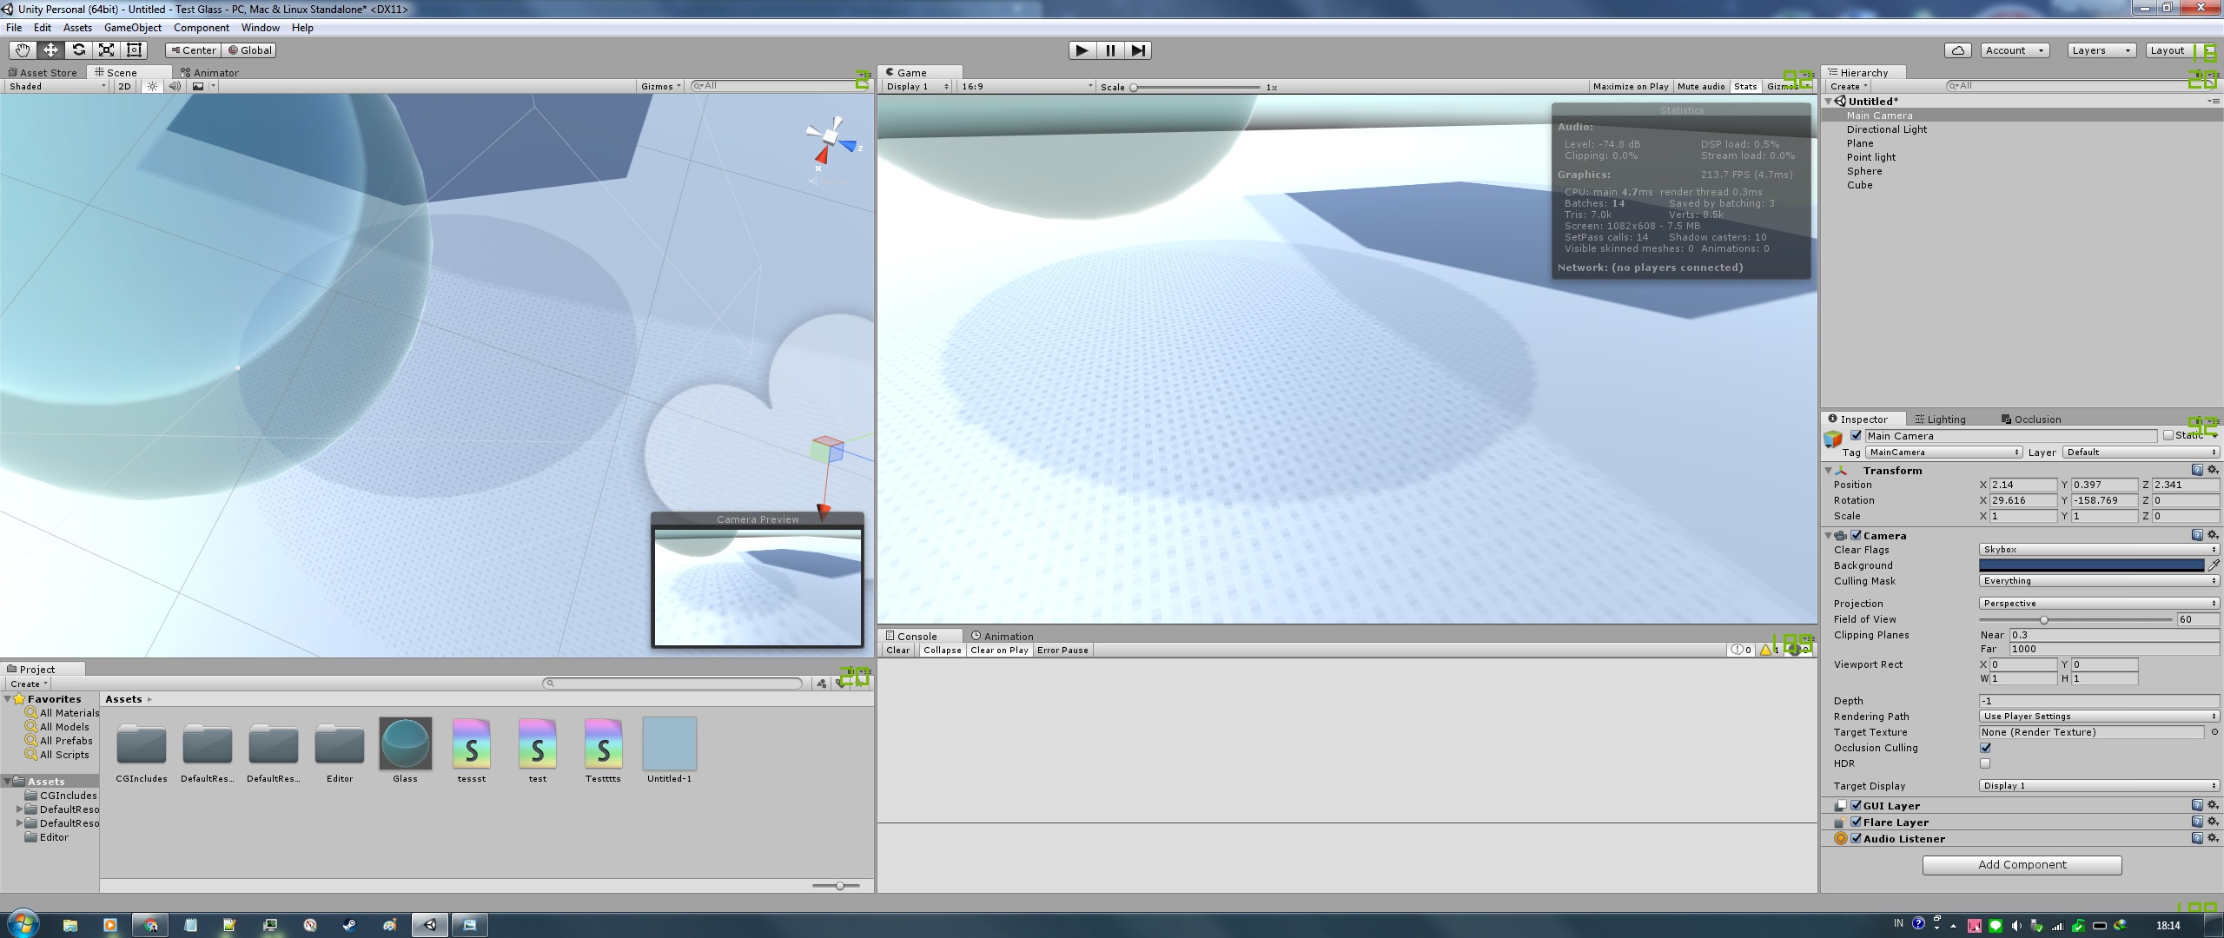Open the Projection Perspective dropdown
Viewport: 2224px width, 938px height.
(2099, 604)
